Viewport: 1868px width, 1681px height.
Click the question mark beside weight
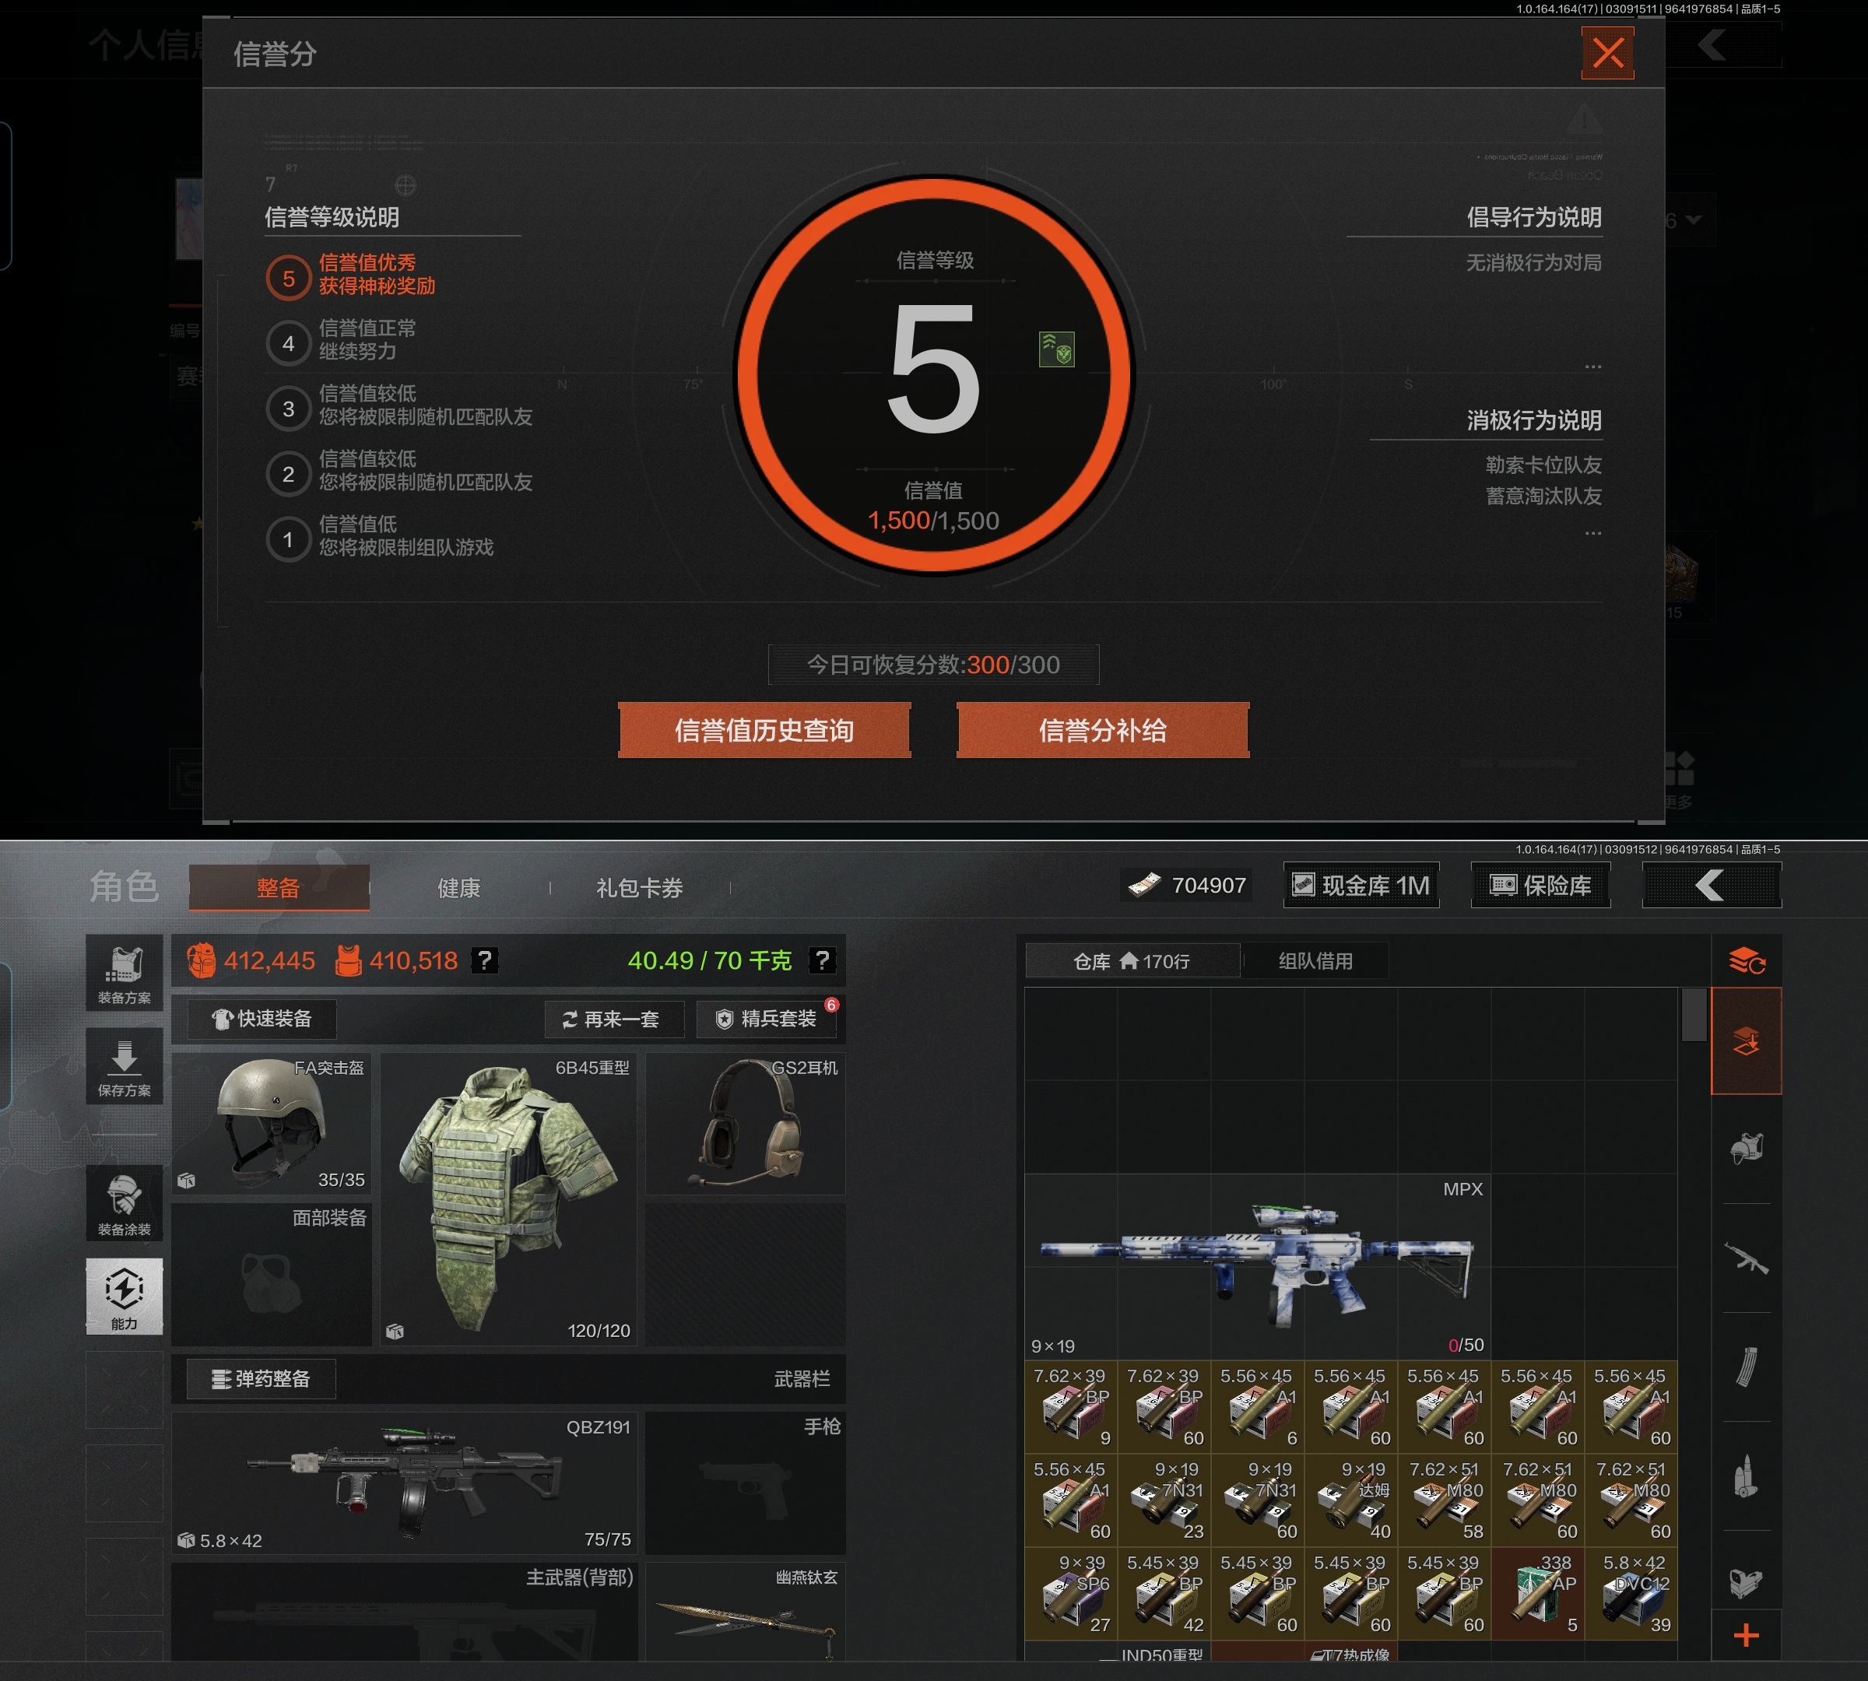[x=822, y=960]
